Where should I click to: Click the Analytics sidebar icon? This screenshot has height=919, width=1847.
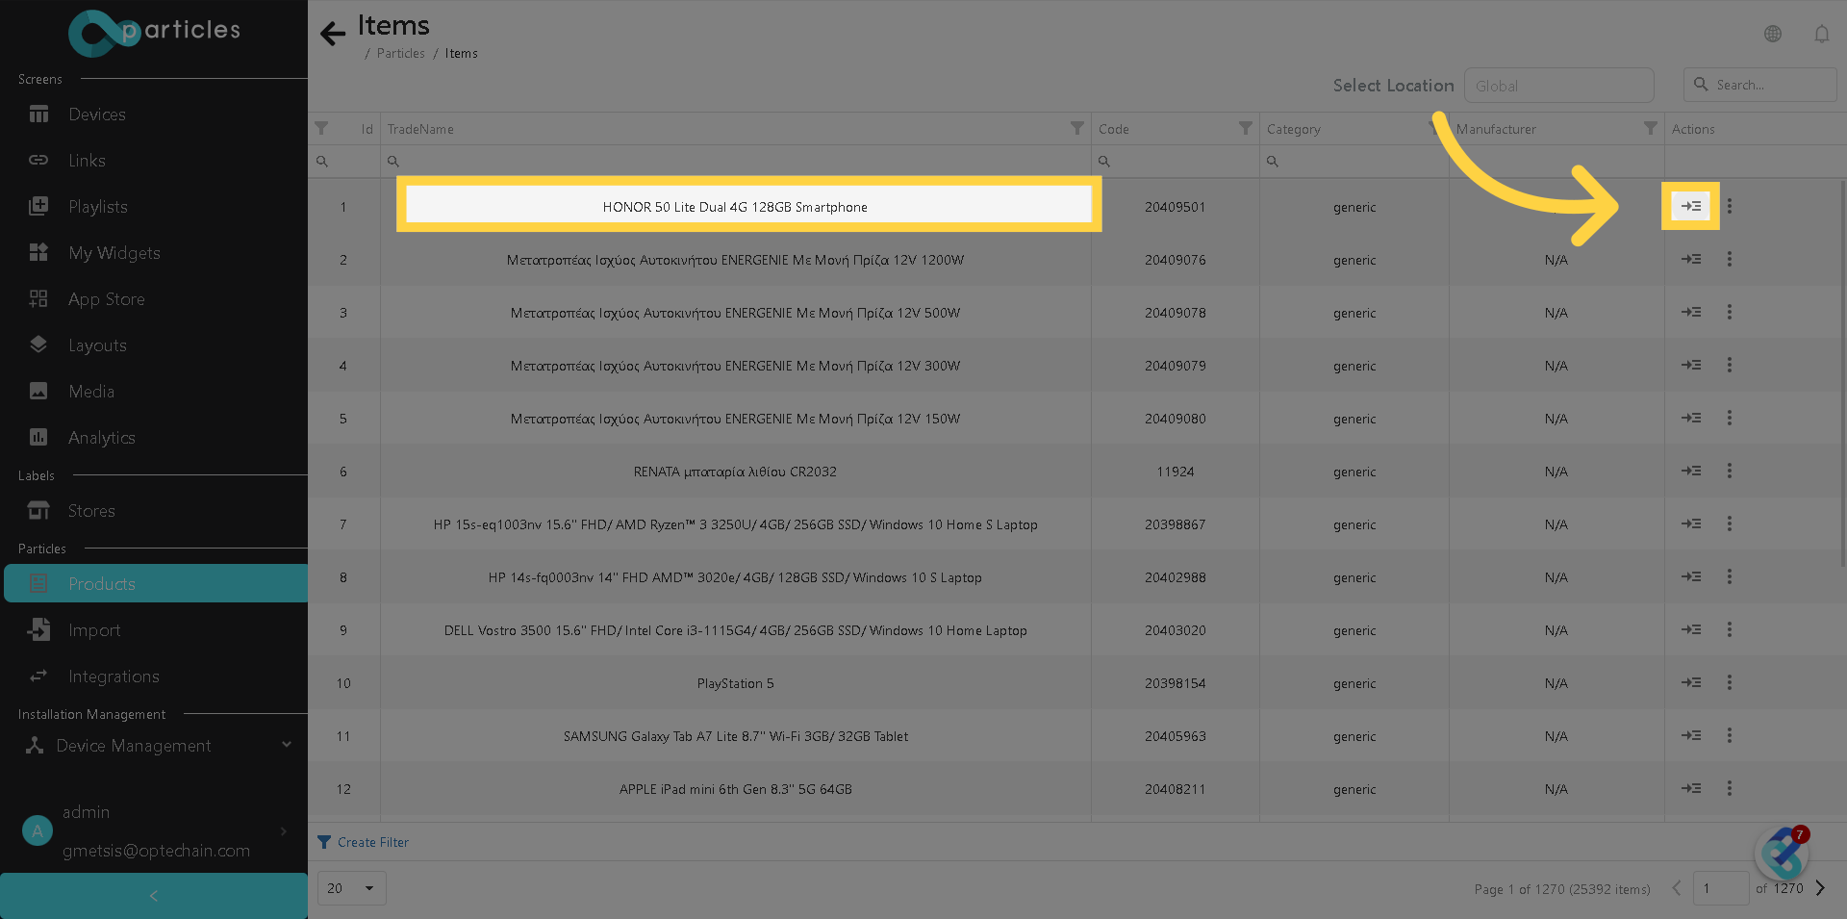[38, 437]
